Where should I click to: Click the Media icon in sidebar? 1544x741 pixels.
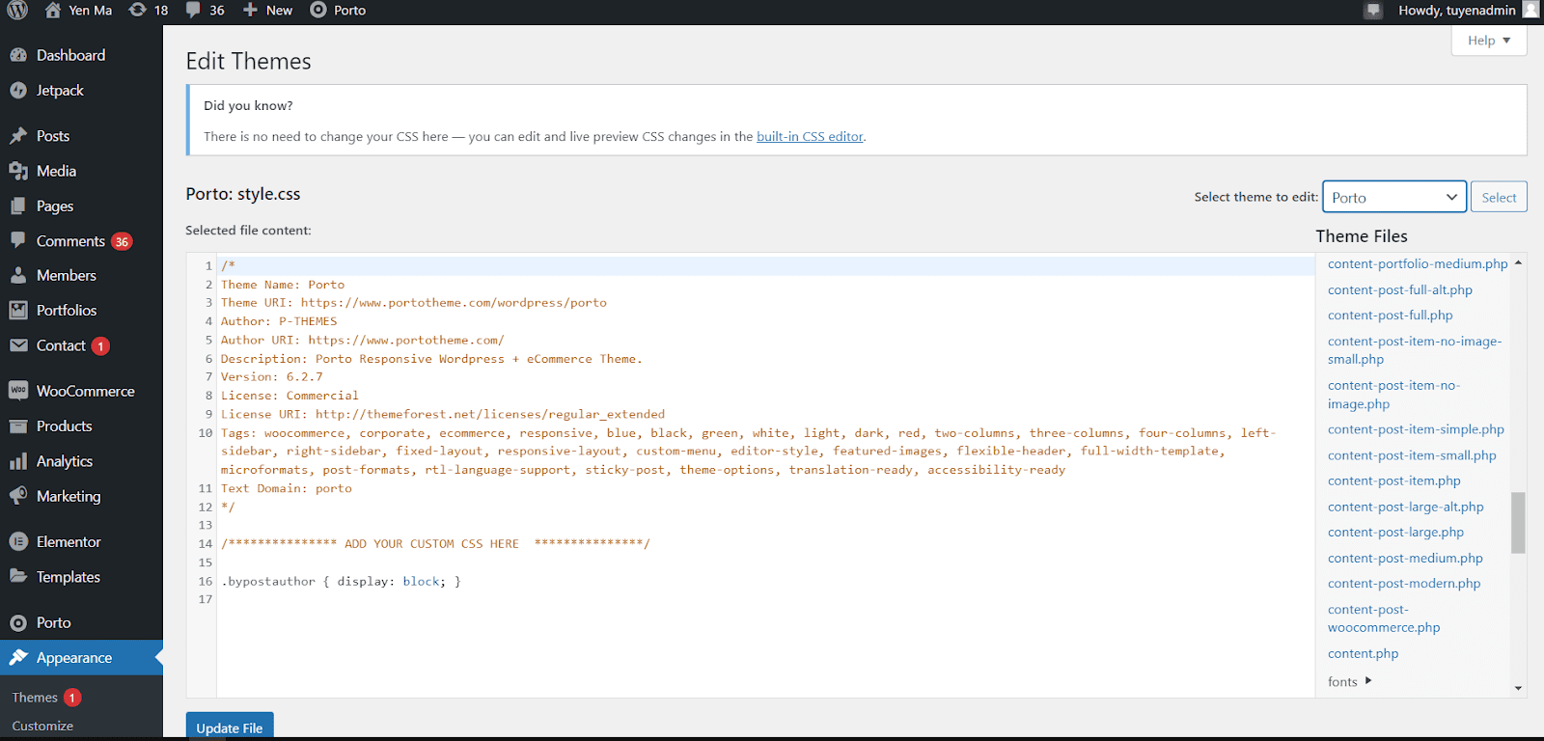[18, 171]
